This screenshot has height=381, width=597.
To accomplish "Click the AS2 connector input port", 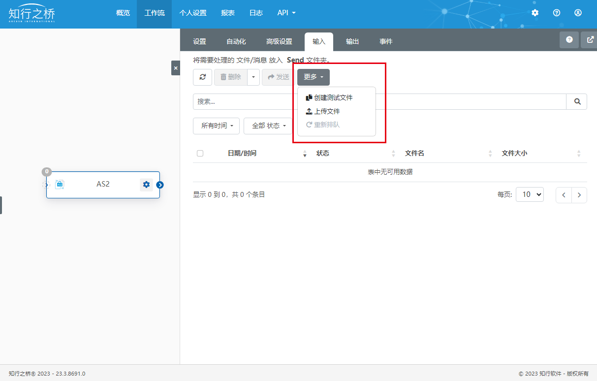I will [46, 185].
